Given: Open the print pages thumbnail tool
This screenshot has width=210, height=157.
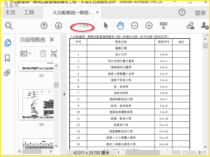Looking at the screenshot, I should (x=54, y=53).
